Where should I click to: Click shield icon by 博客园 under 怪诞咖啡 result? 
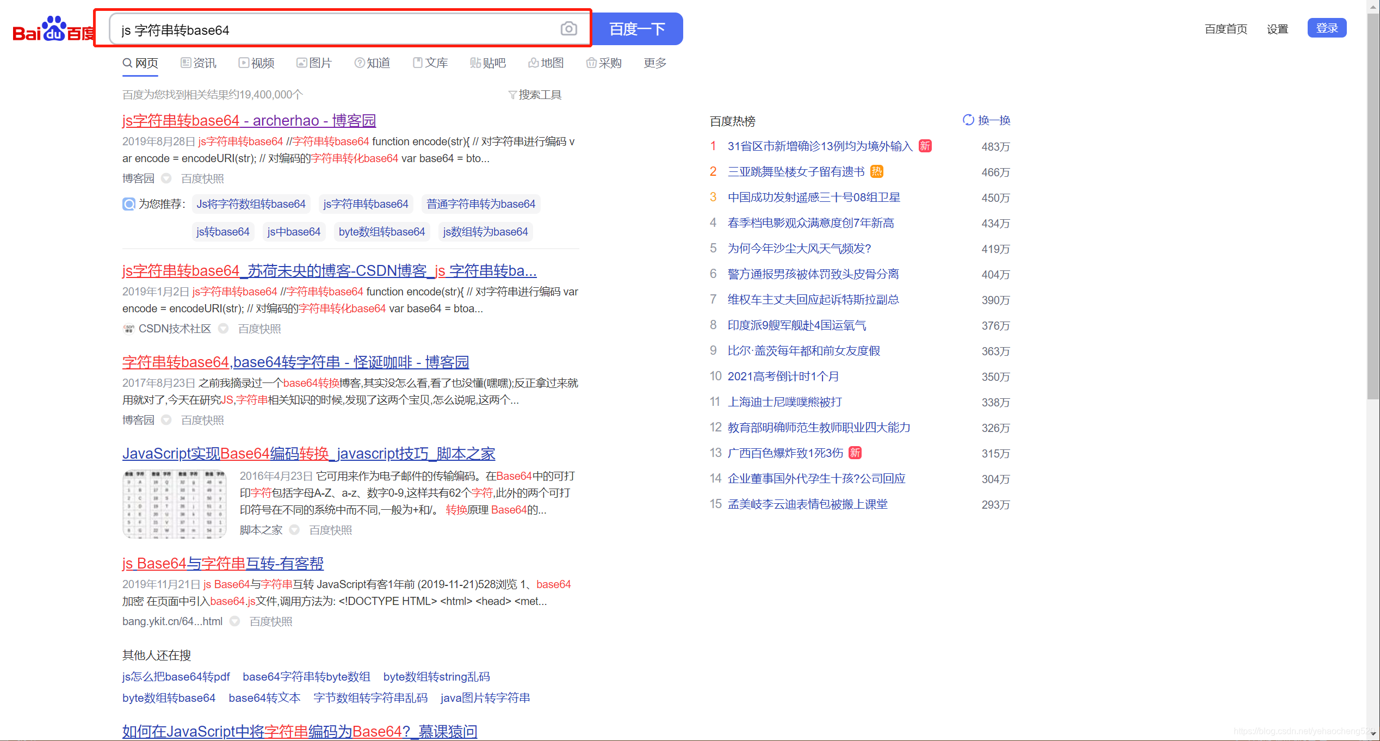coord(166,420)
